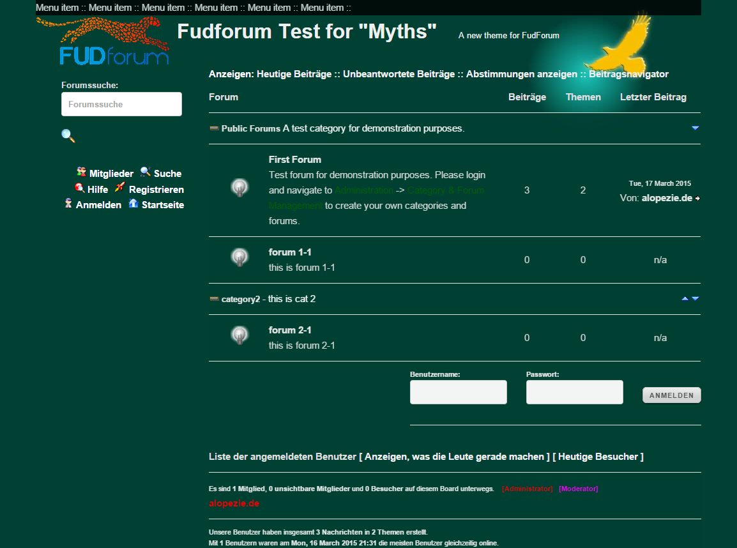Click the [Moderator] legend label
Screen dimensions: 737x548
point(578,489)
